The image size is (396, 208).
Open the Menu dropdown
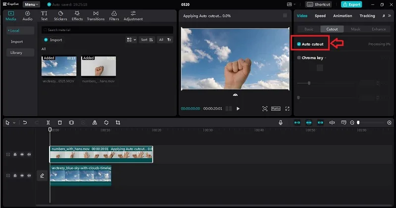(x=31, y=4)
